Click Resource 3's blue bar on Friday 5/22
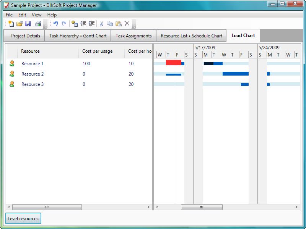This screenshot has width=306, height=229. (x=245, y=84)
